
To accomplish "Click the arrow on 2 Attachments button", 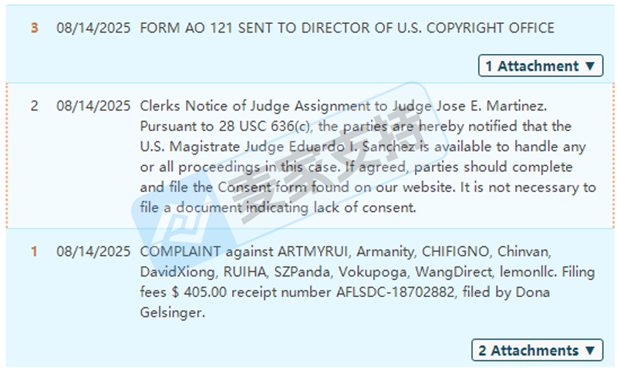I will (x=590, y=350).
